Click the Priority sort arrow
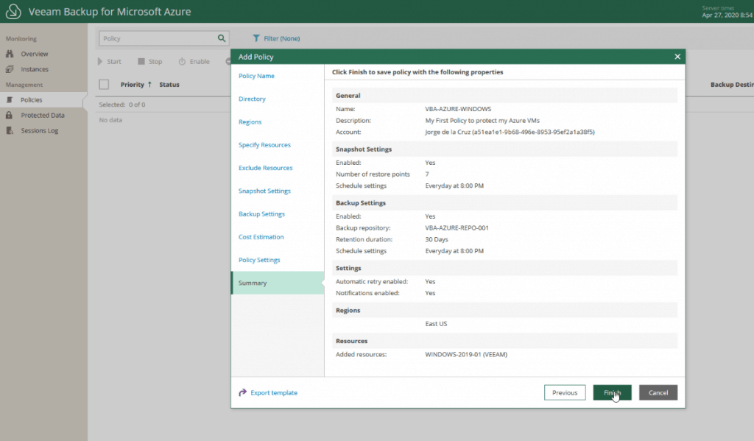Screen dimensions: 754x441 coord(149,84)
